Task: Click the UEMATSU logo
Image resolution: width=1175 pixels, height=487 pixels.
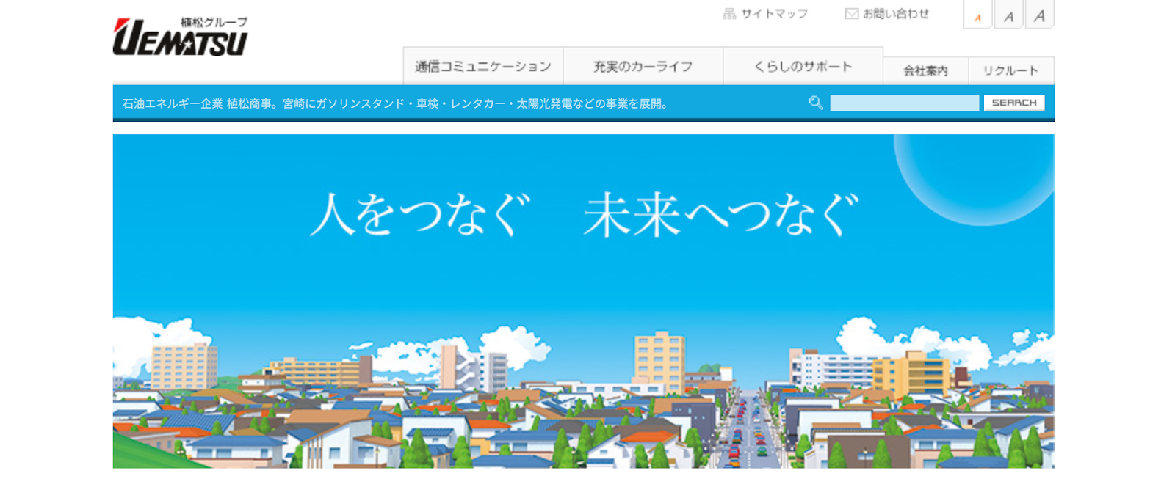Action: (x=180, y=37)
